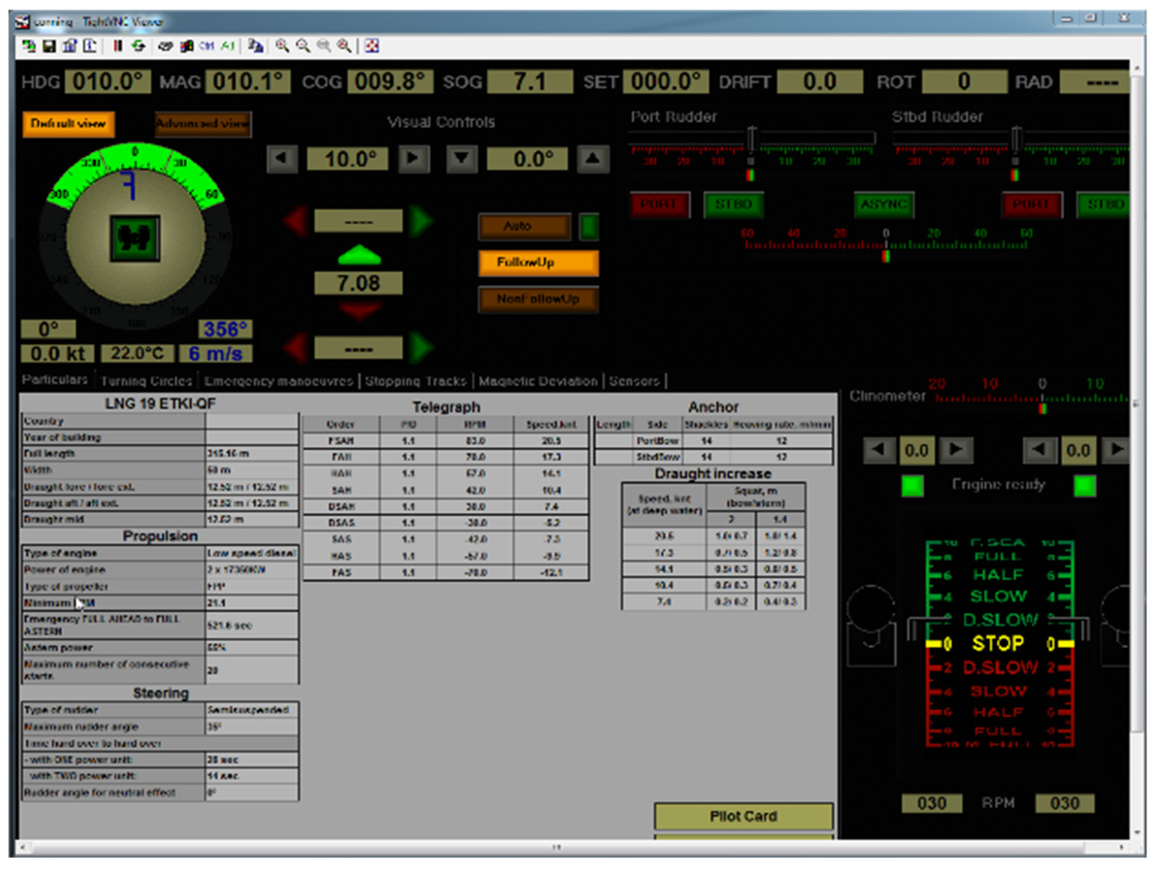The image size is (1158, 869).
Task: Open the Turning Circles tab
Action: tap(147, 381)
